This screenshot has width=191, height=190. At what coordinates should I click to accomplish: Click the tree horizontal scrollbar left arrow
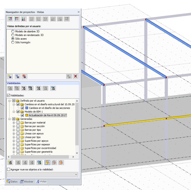click(x=9, y=157)
